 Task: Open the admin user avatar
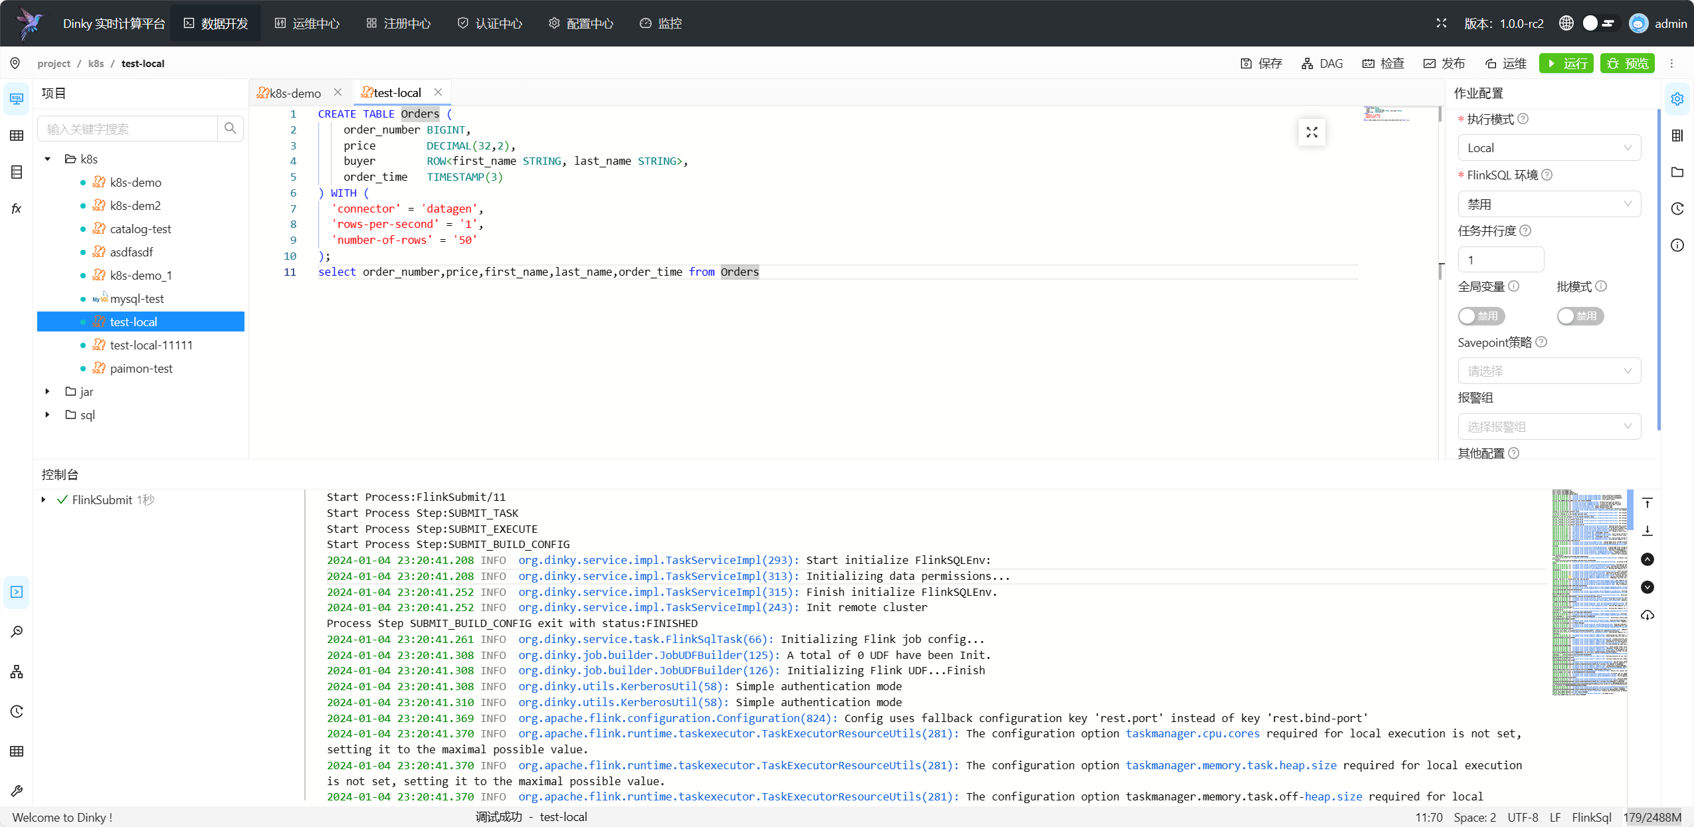click(1639, 23)
